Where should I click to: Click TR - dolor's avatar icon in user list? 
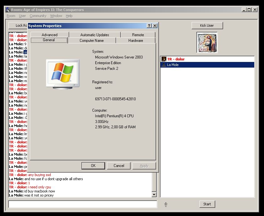click(164, 59)
